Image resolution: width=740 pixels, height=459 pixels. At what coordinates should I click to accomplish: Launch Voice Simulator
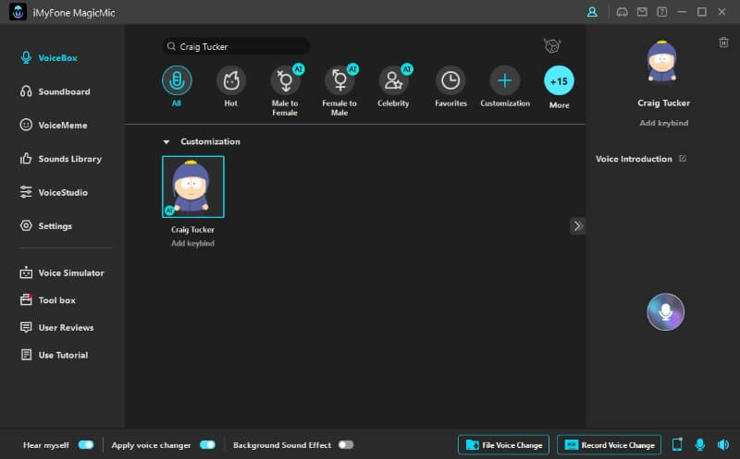tap(61, 272)
